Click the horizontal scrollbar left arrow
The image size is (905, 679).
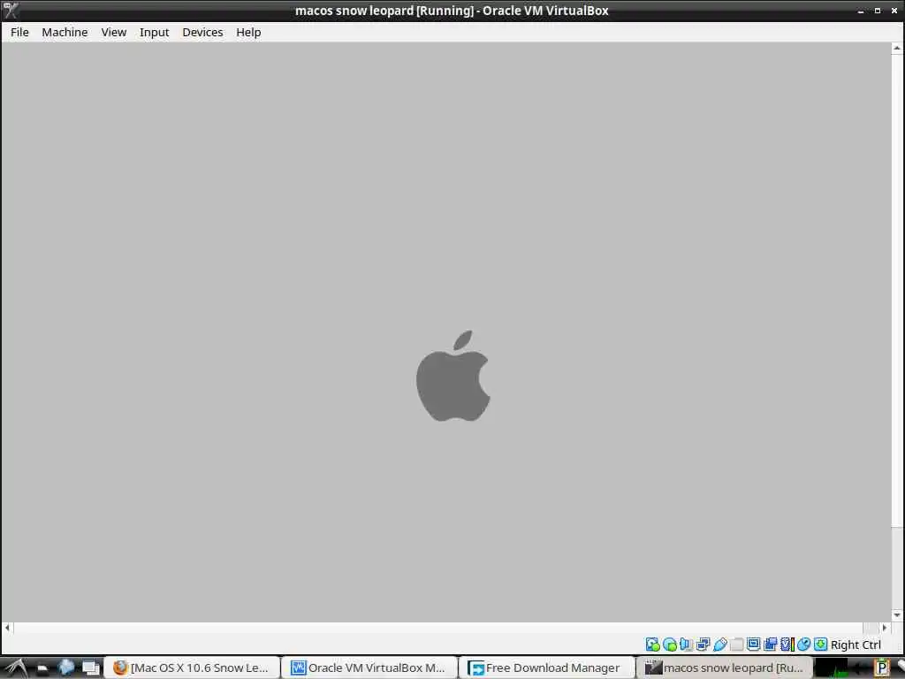click(7, 628)
